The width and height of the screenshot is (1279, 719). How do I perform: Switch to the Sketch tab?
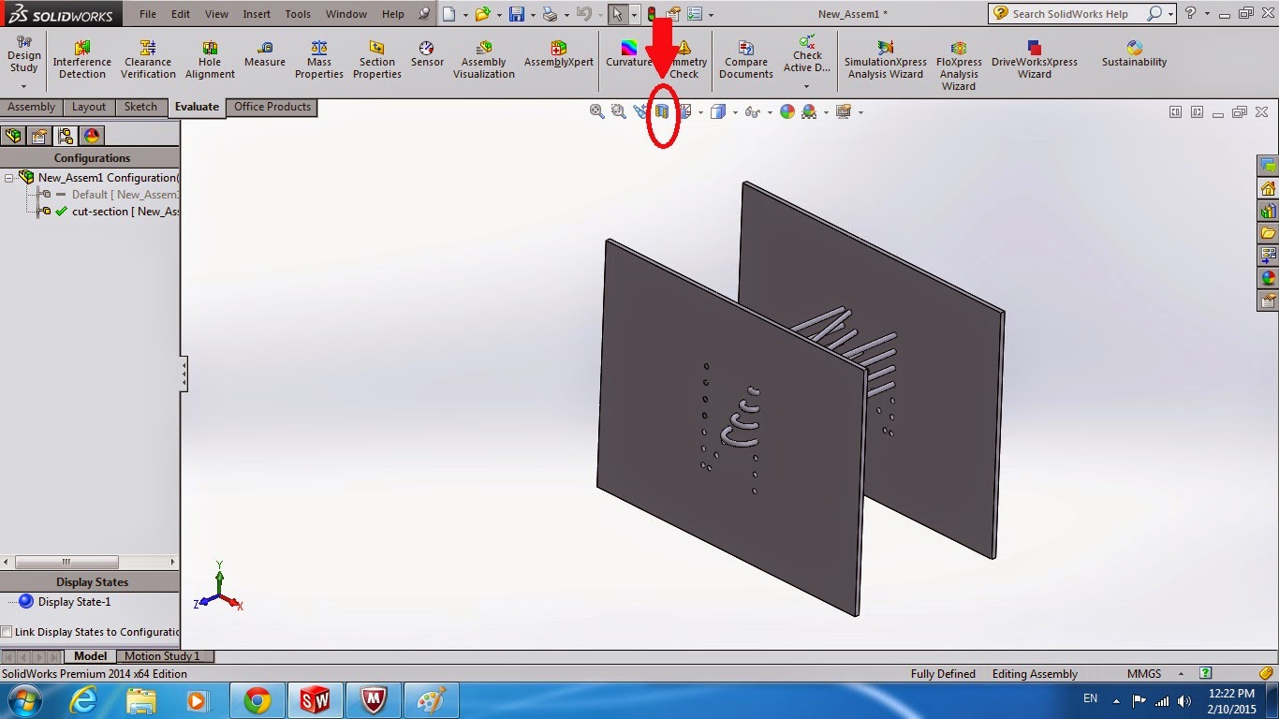tap(140, 107)
